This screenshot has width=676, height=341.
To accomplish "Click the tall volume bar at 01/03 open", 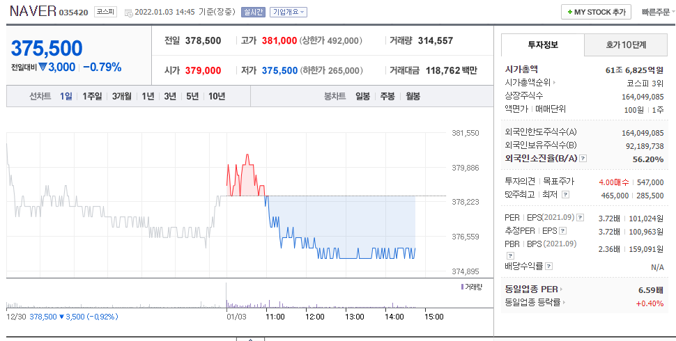I will [226, 295].
